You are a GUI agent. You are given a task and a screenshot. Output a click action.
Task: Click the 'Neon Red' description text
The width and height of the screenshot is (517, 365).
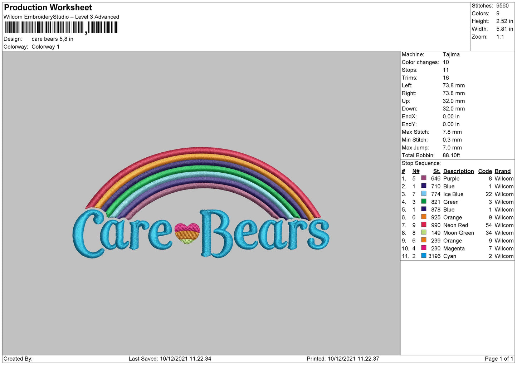[455, 225]
